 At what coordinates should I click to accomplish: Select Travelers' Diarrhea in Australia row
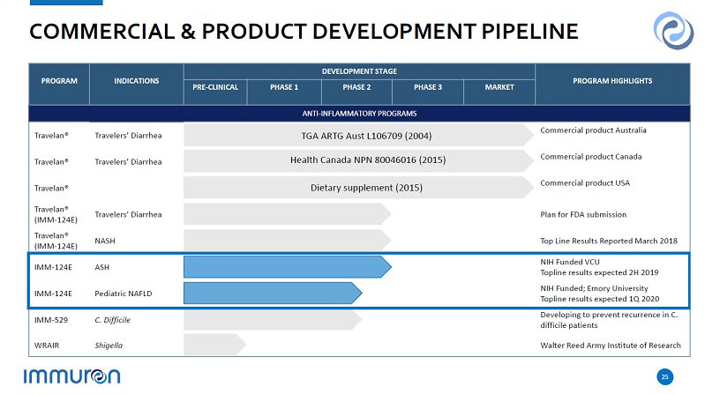[x=128, y=136]
